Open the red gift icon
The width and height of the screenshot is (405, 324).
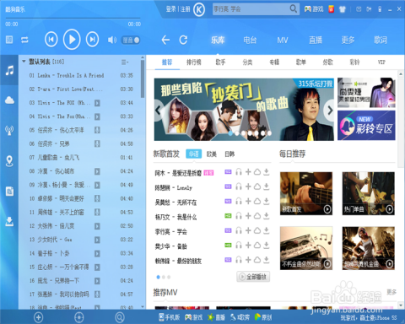tap(332, 9)
